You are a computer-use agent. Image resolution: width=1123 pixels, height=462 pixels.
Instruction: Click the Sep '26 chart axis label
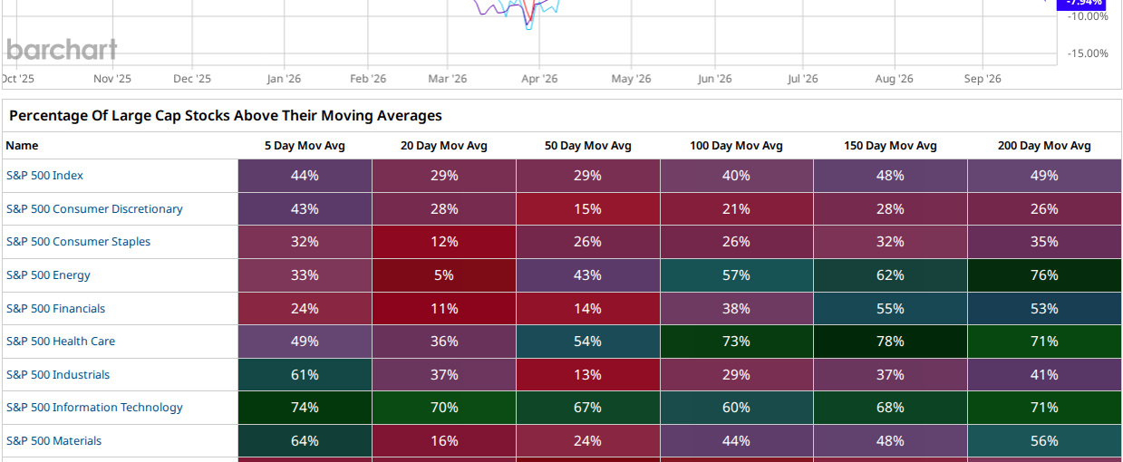[x=982, y=79]
